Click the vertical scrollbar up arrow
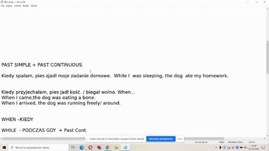The image size is (269, 151). pos(267,9)
